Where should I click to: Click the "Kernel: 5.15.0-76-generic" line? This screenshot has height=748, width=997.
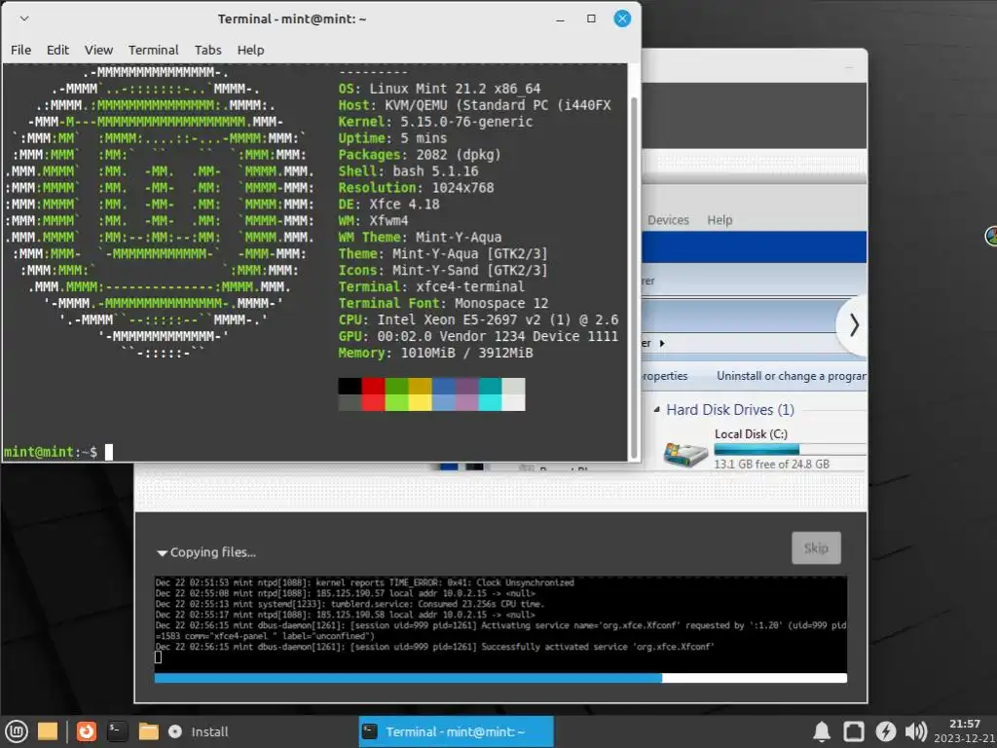[435, 122]
